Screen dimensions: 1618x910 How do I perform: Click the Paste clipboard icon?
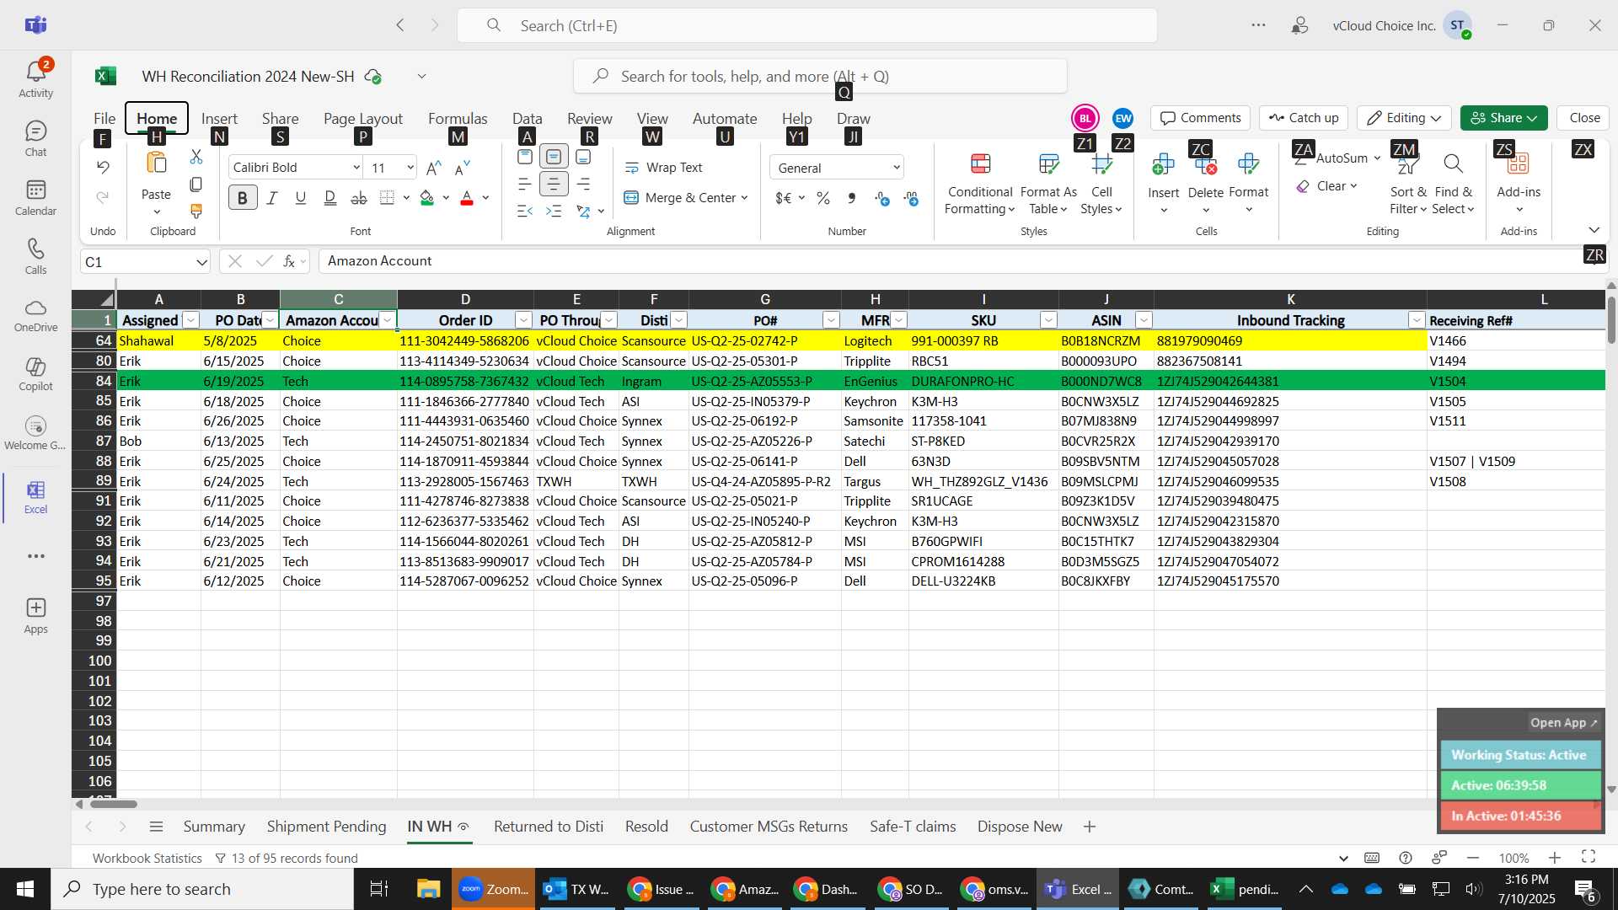[x=157, y=163]
